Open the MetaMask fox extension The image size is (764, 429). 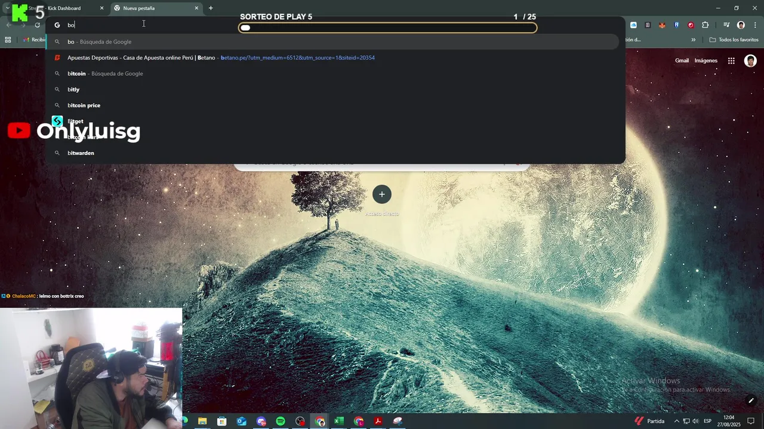[662, 25]
